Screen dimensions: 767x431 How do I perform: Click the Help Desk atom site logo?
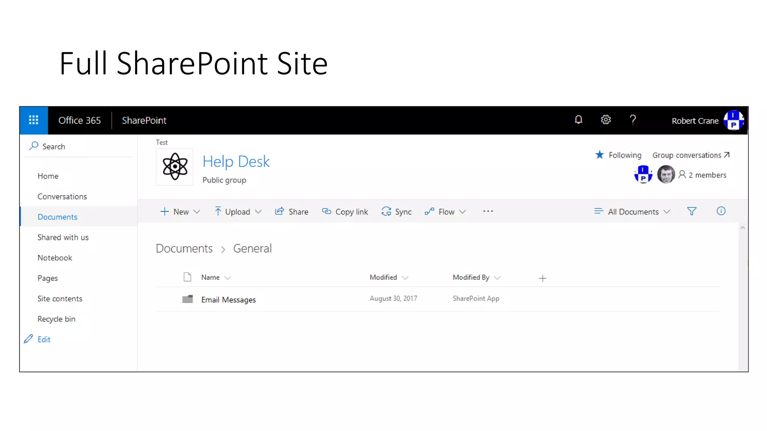(175, 167)
